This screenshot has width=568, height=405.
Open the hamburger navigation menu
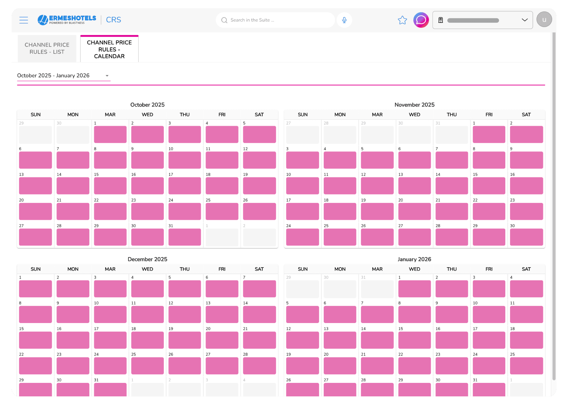pos(24,20)
